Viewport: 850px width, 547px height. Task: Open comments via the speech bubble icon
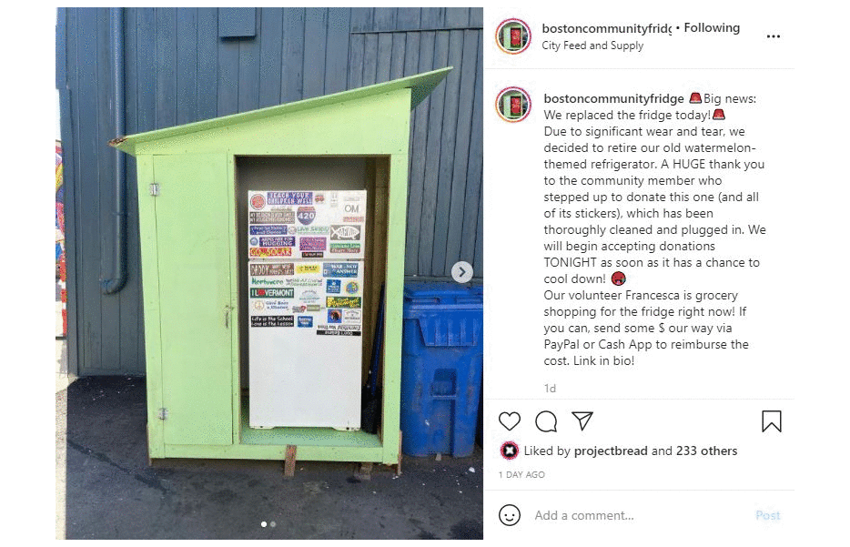point(546,421)
